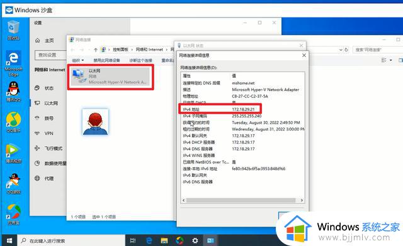Click 禁用此网络设备 in the toolbar

tap(106, 60)
